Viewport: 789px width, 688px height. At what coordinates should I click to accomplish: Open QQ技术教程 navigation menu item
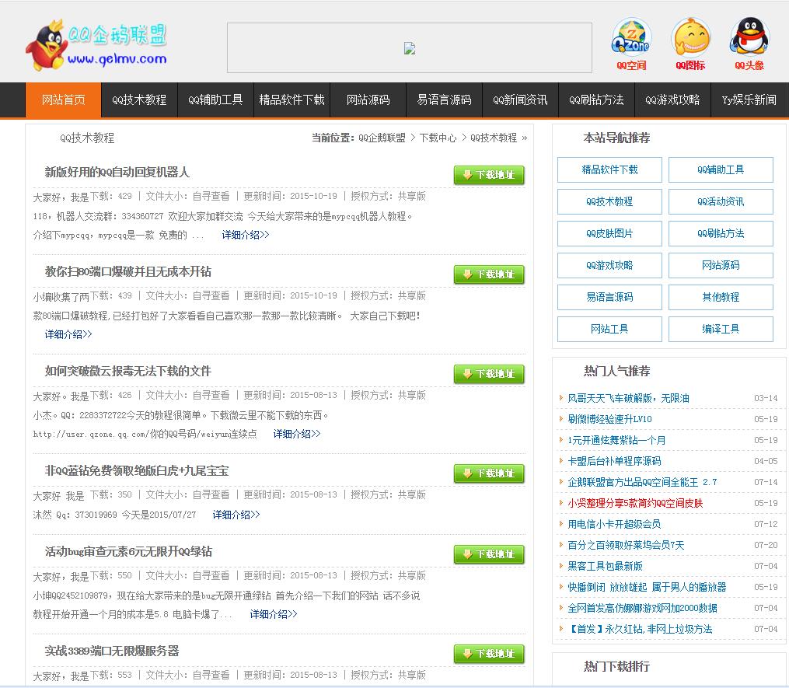click(x=139, y=100)
